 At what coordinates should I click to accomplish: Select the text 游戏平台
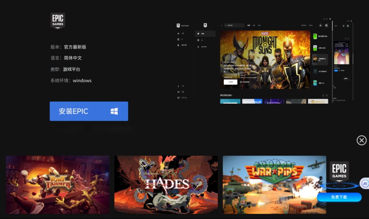[72, 69]
